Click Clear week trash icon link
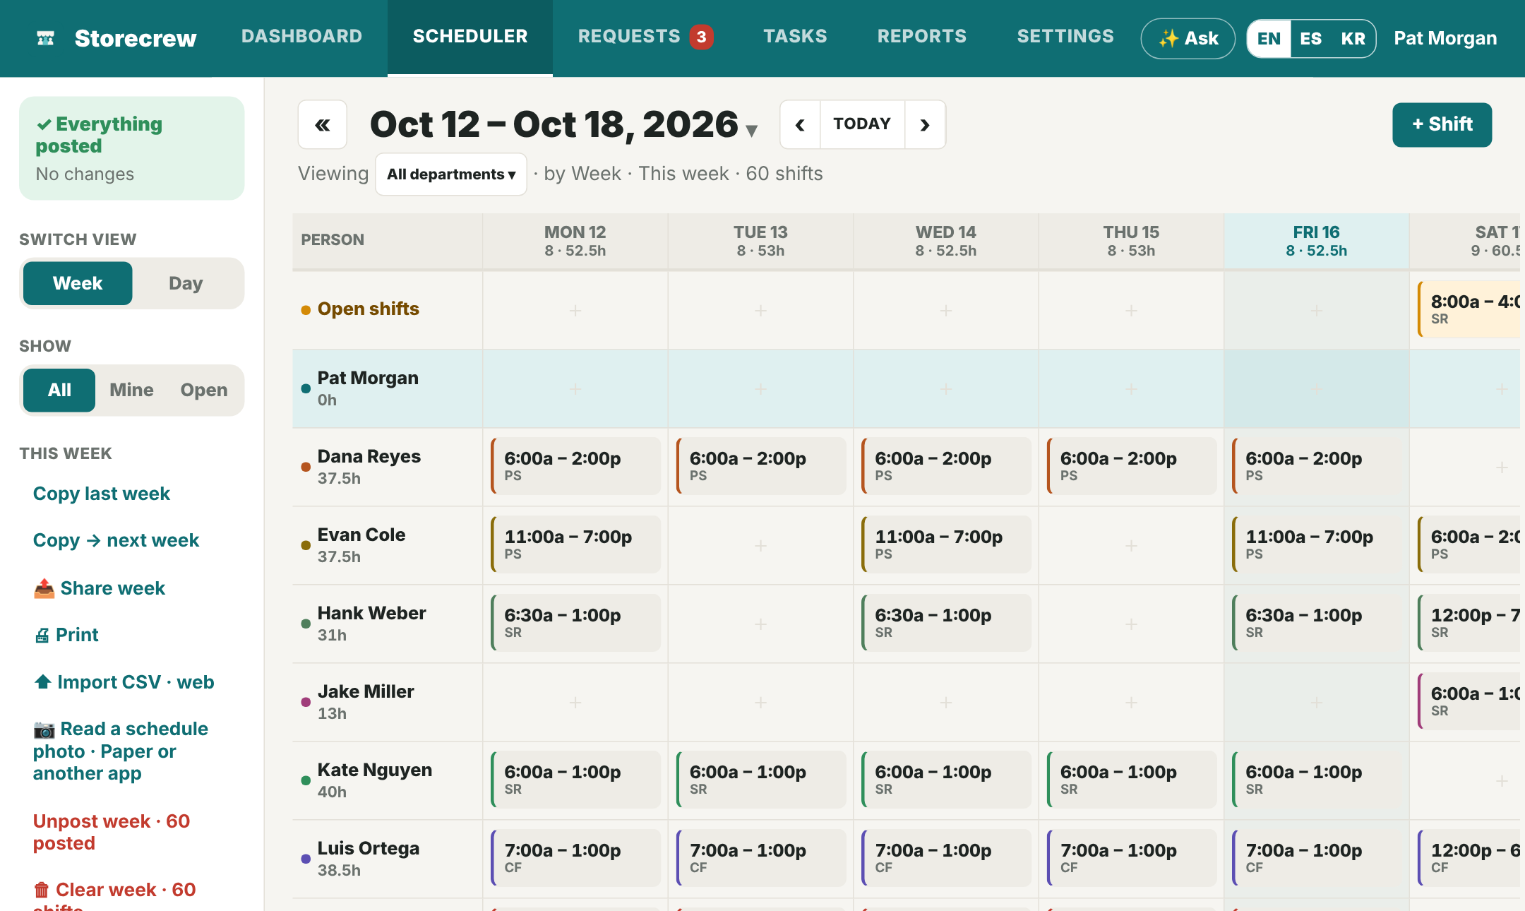Image resolution: width=1525 pixels, height=911 pixels. (114, 895)
